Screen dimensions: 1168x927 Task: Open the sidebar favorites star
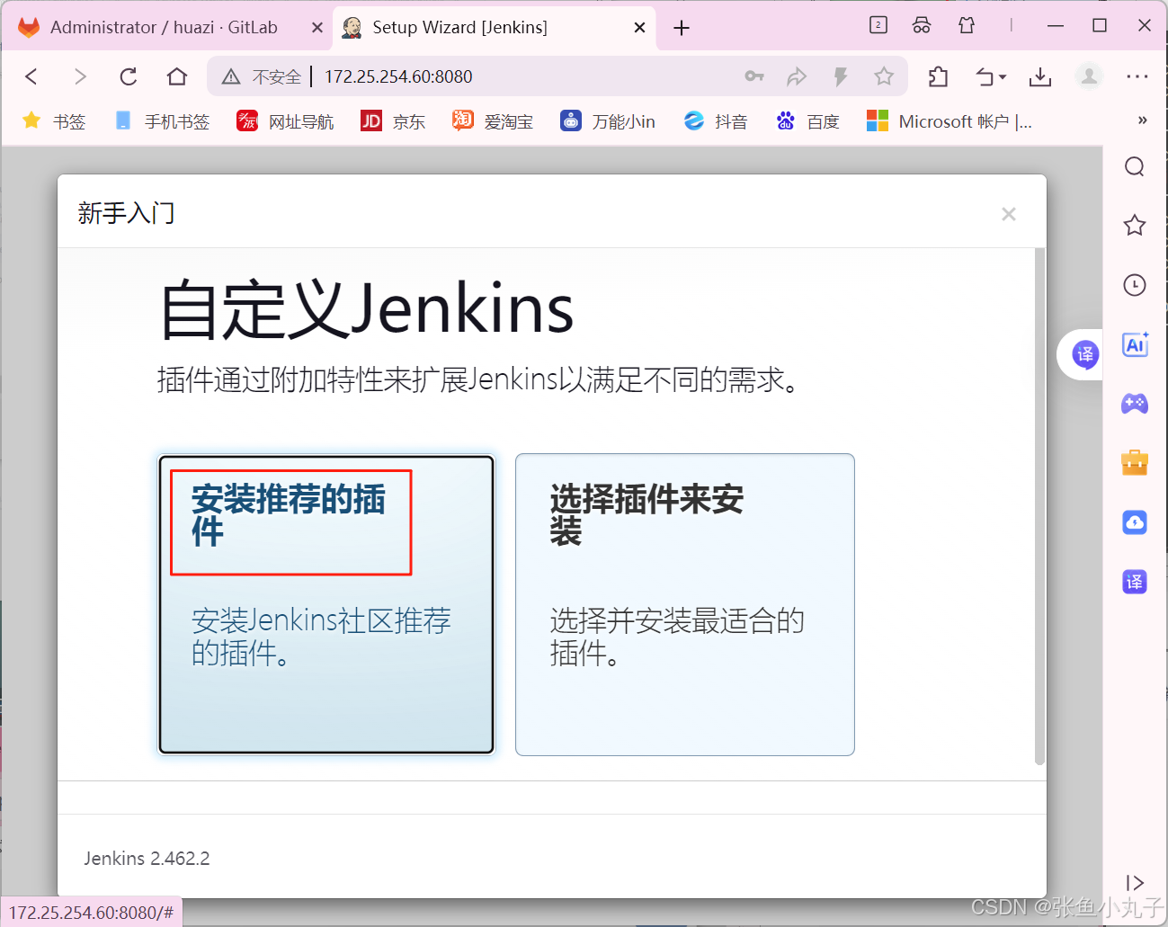point(1135,226)
